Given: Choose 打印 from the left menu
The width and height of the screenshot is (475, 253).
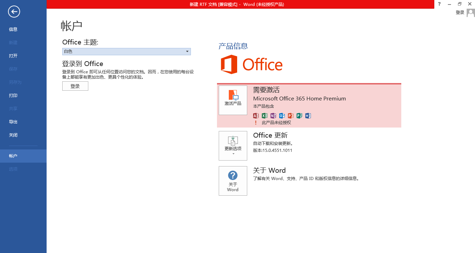Looking at the screenshot, I should pyautogui.click(x=13, y=96).
